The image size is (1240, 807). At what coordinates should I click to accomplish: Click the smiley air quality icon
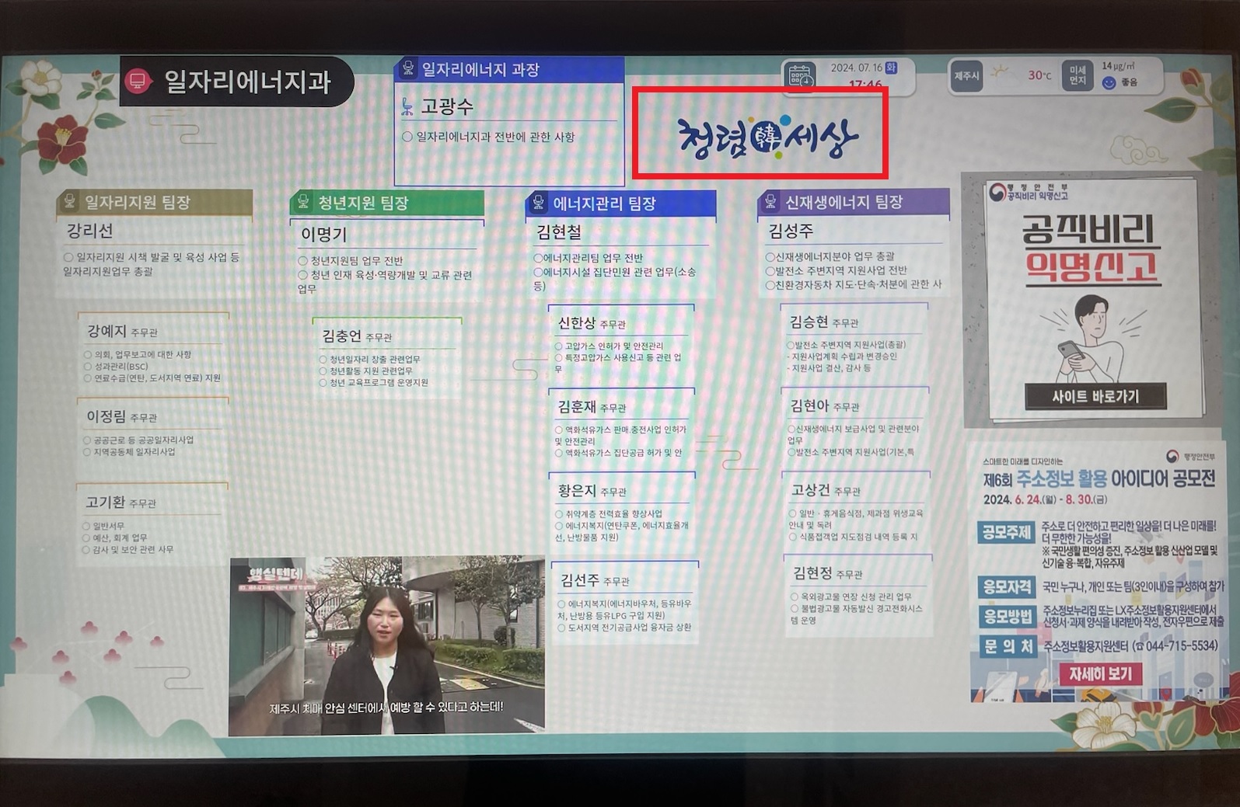[x=1109, y=83]
